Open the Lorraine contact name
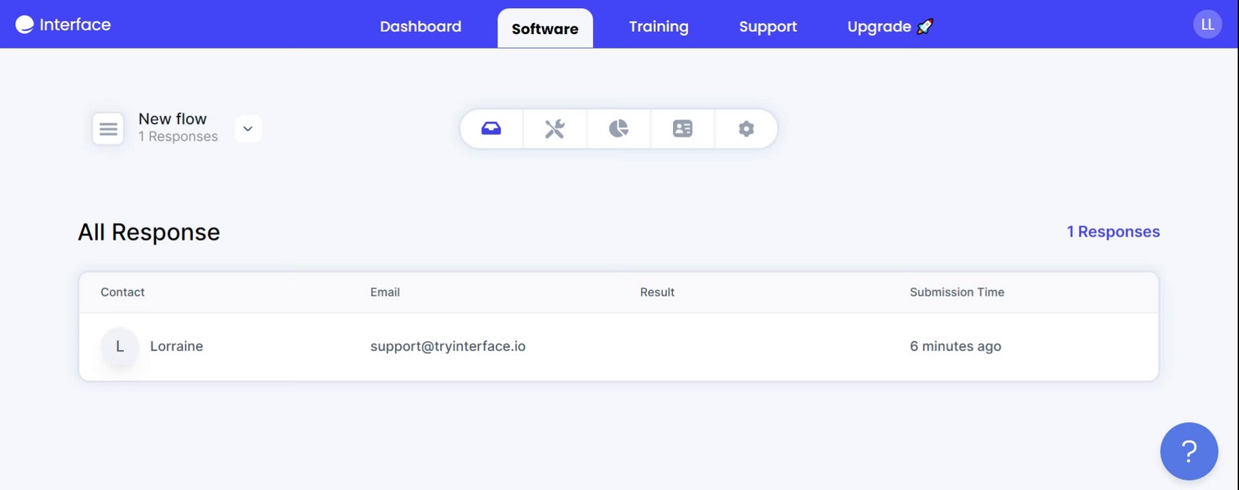 pos(176,346)
